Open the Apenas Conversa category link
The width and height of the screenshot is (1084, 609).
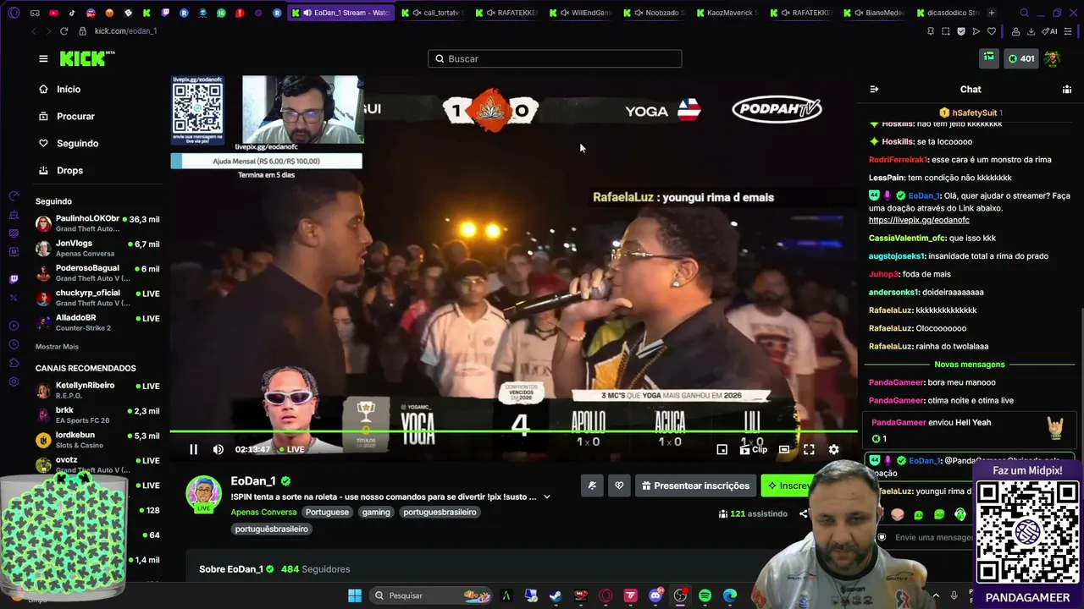pyautogui.click(x=263, y=512)
